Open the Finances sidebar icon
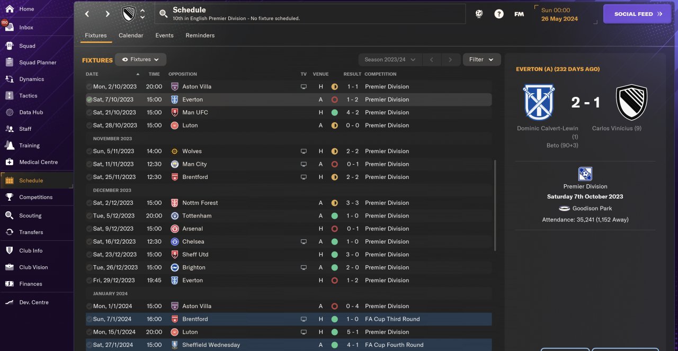Viewport: 678px width, 351px height. (9, 284)
